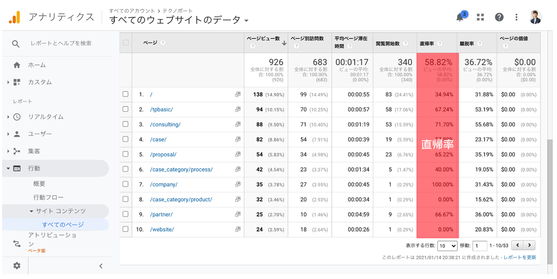Open /case/ page external link icon
Image resolution: width=557 pixels, height=279 pixels.
pos(238,140)
